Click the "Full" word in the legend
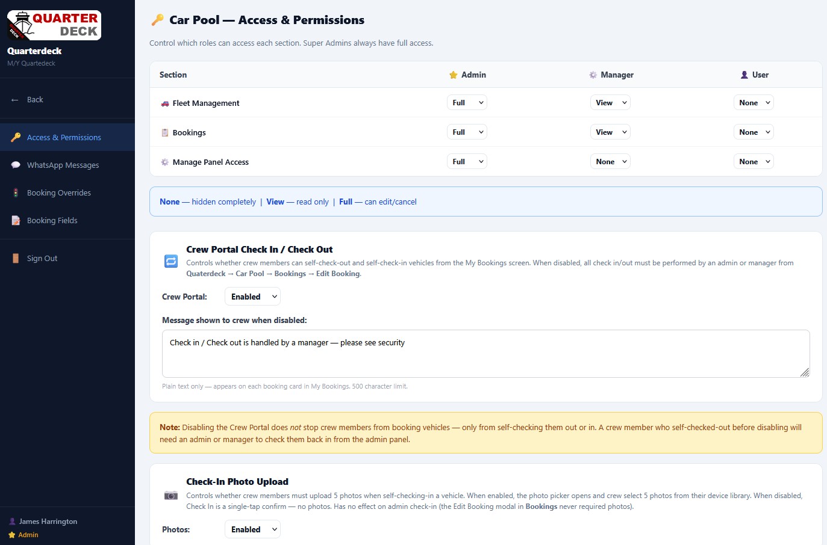The width and height of the screenshot is (827, 545). tap(346, 202)
